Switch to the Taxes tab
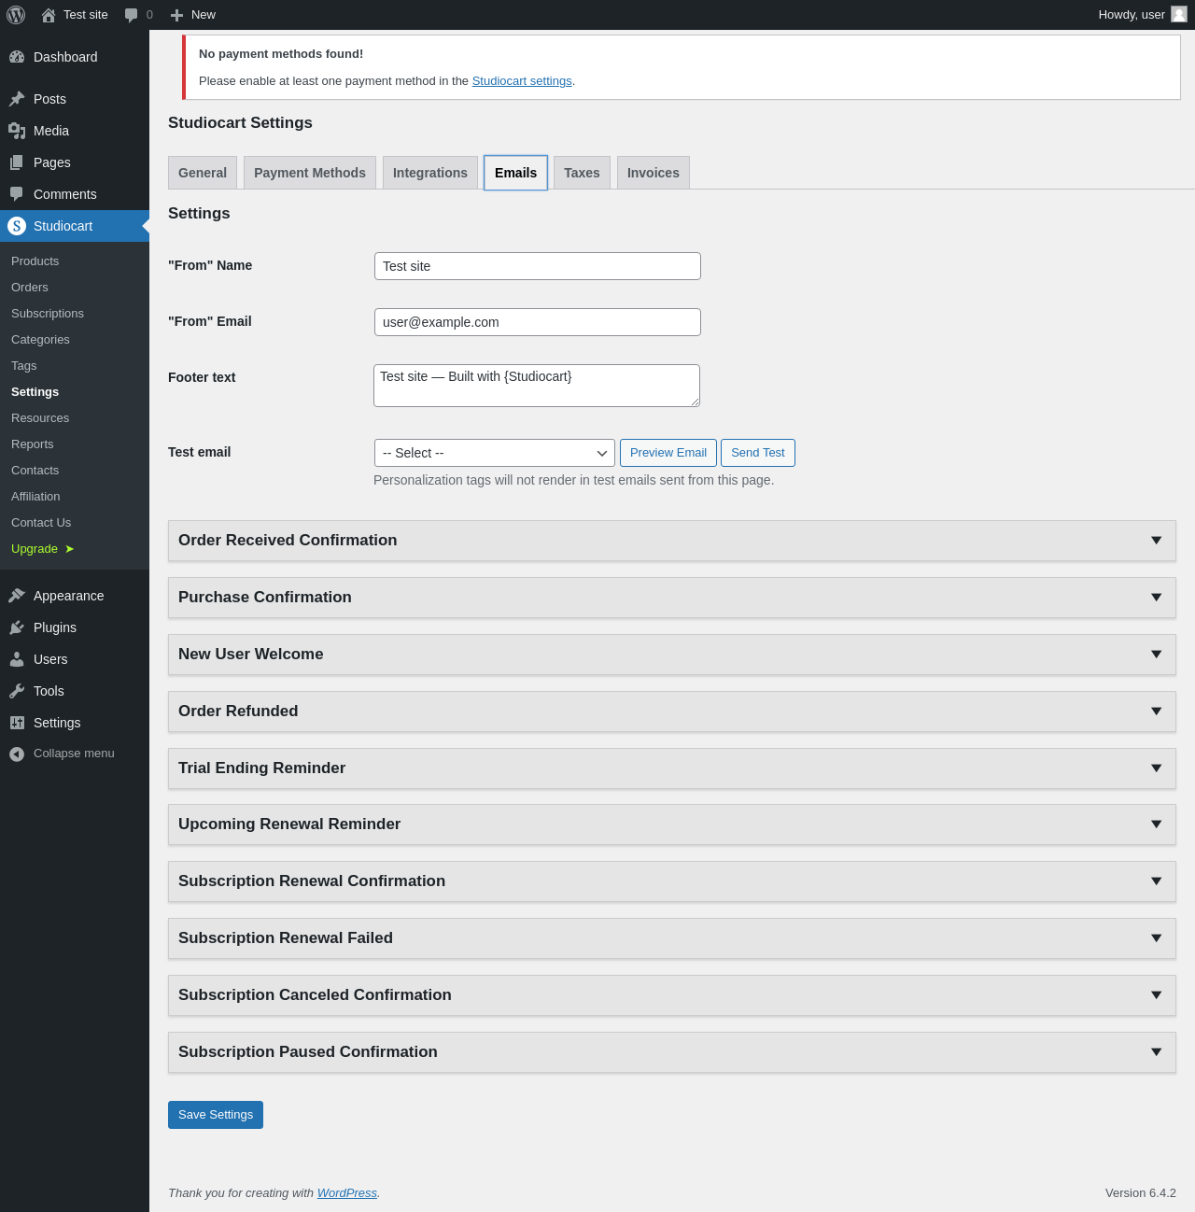This screenshot has width=1195, height=1212. point(582,173)
